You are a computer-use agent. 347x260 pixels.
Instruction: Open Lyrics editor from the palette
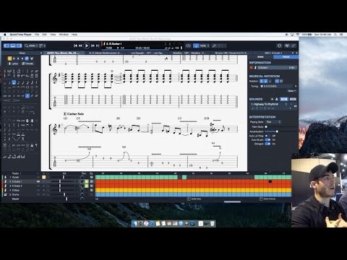(14, 64)
